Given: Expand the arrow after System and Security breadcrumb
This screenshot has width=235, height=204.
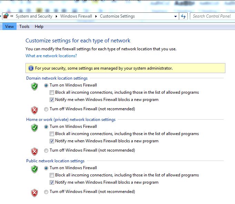Looking at the screenshot, I should [x=57, y=16].
